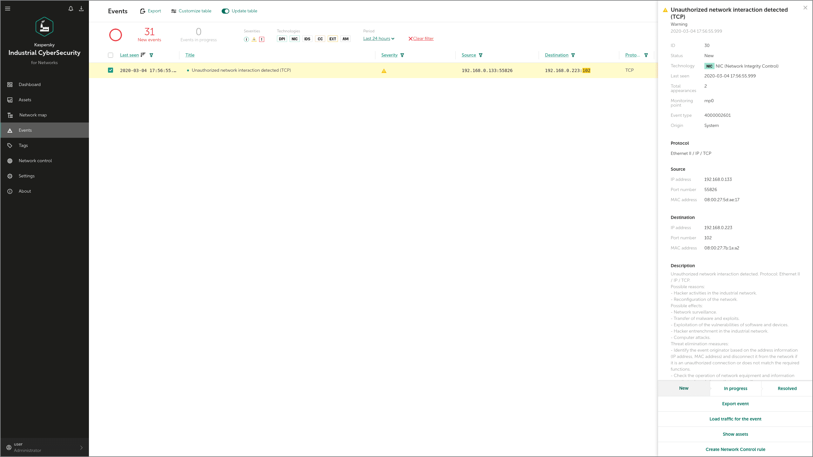Filter by informational severity icon
The width and height of the screenshot is (813, 457).
pyautogui.click(x=246, y=39)
